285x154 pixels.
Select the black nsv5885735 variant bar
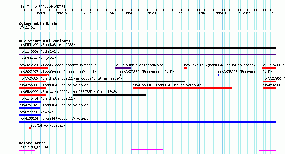[x=110, y=95]
